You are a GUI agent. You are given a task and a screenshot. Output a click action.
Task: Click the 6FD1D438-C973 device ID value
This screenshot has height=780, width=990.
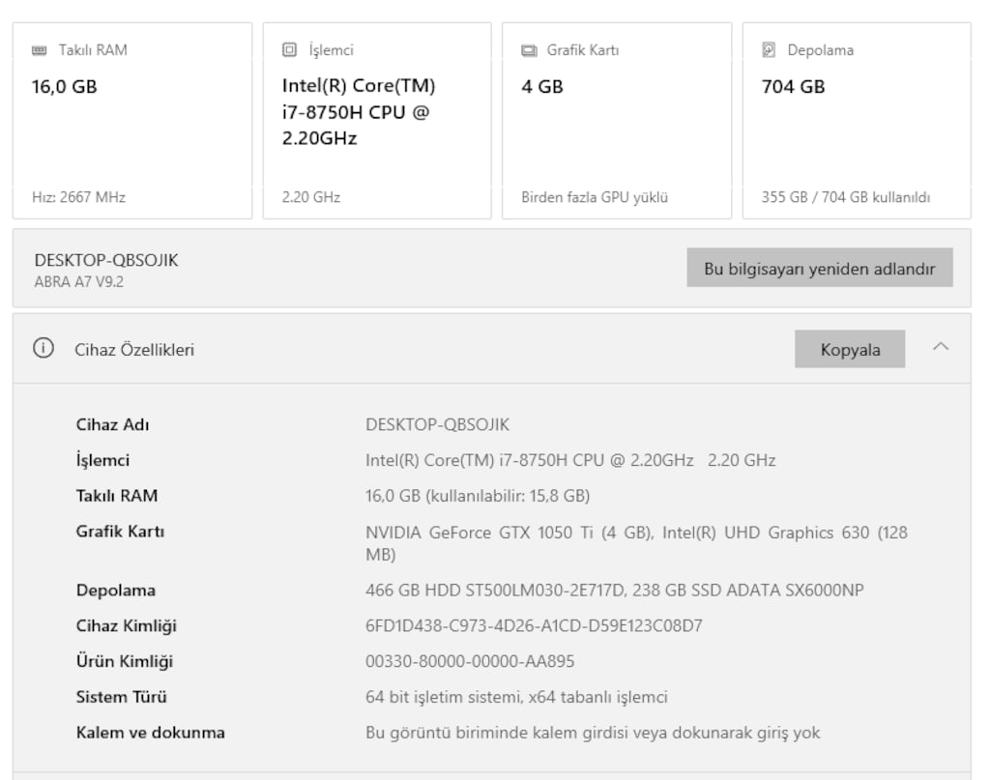pos(534,626)
